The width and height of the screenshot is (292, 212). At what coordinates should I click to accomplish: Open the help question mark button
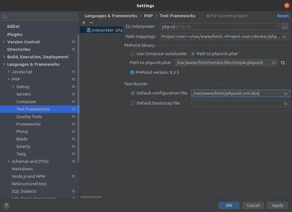(x=6, y=205)
